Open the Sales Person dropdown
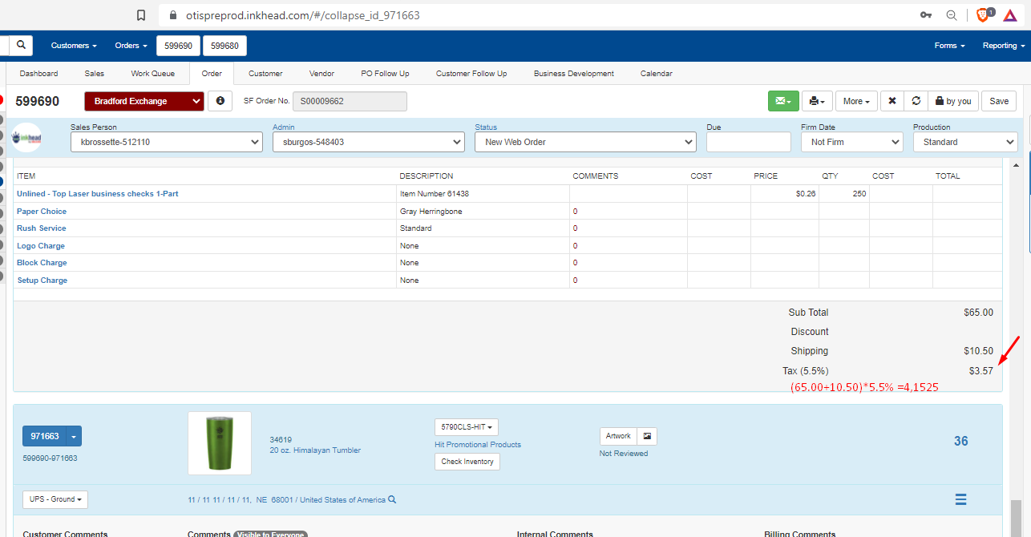1031x537 pixels. pyautogui.click(x=166, y=142)
